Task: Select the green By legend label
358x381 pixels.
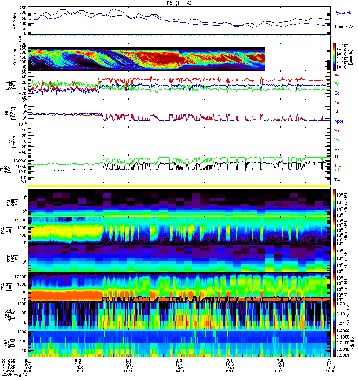Action: coord(337,84)
